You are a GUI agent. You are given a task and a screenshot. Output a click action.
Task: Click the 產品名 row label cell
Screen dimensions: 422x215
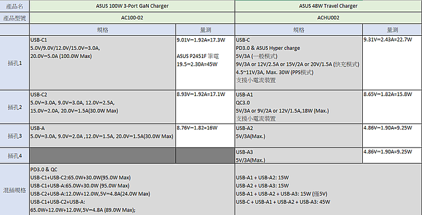point(15,6)
